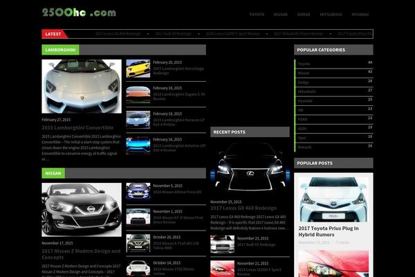Open the Nissan menu item in header
Viewport: 415px width, 277px height.
point(281,15)
